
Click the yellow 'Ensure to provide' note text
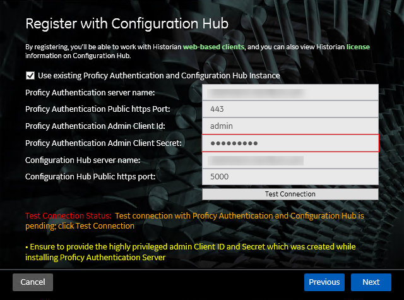point(191,252)
